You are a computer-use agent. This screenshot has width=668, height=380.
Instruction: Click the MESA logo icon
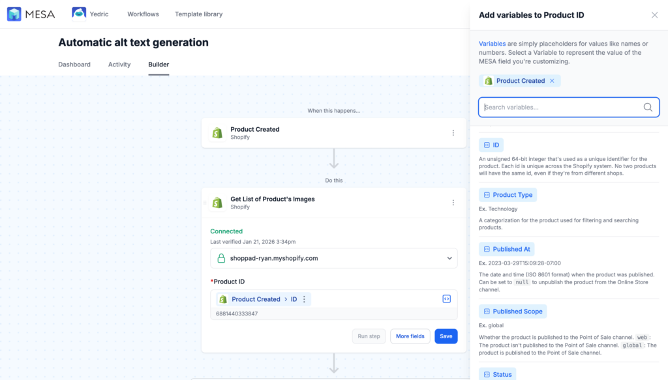click(x=14, y=14)
